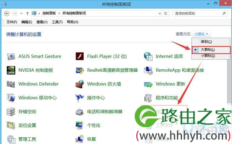Click the refresh button in address bar
232x144 pixels.
[166, 13]
